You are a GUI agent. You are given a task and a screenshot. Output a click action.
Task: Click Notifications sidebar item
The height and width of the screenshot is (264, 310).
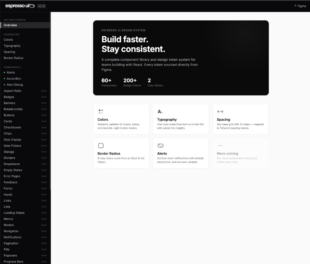25,237
